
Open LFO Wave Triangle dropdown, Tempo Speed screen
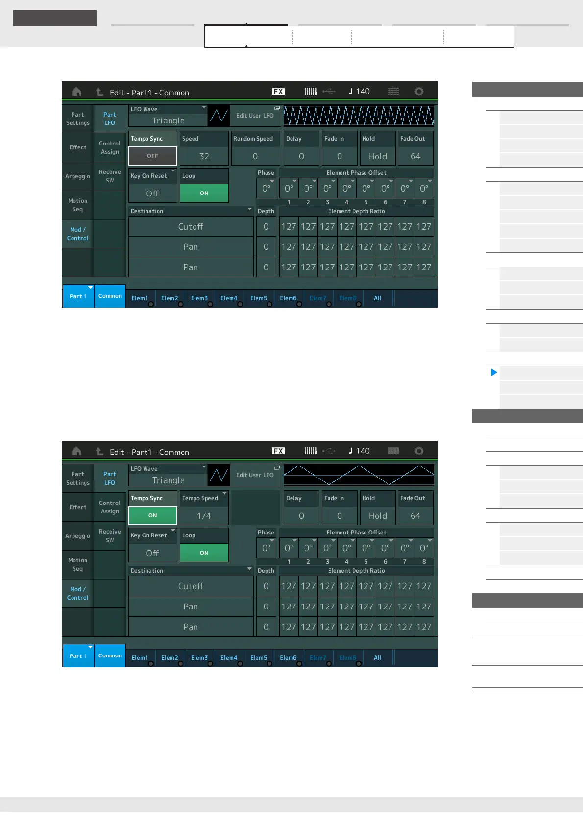(168, 475)
